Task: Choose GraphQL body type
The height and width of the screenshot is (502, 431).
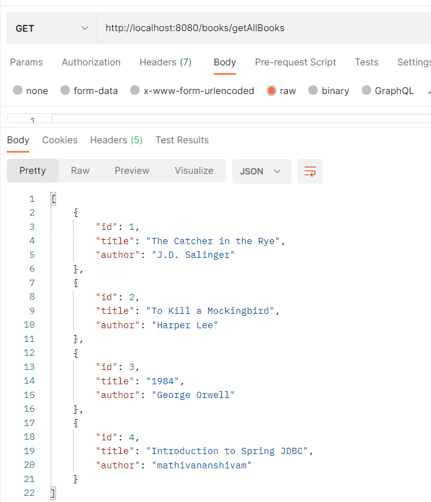Action: [x=366, y=90]
